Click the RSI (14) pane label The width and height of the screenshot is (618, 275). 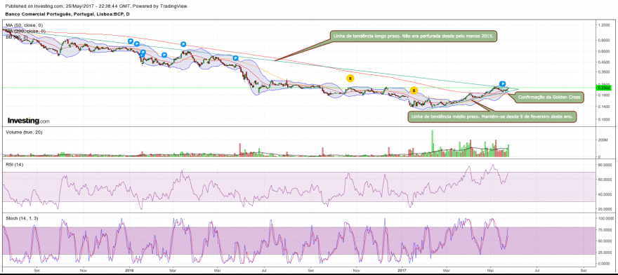[x=15, y=164]
